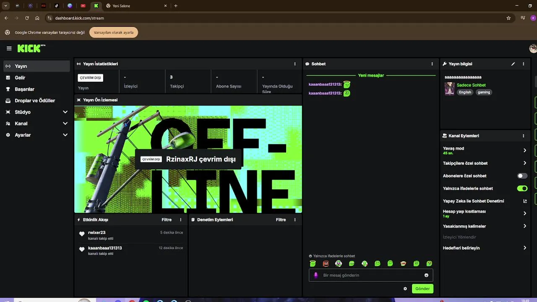View site information icon in address bar

click(x=50, y=18)
